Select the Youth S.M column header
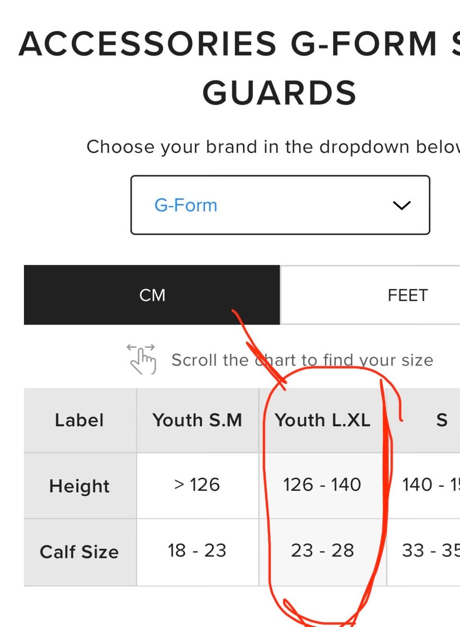 [x=197, y=420]
